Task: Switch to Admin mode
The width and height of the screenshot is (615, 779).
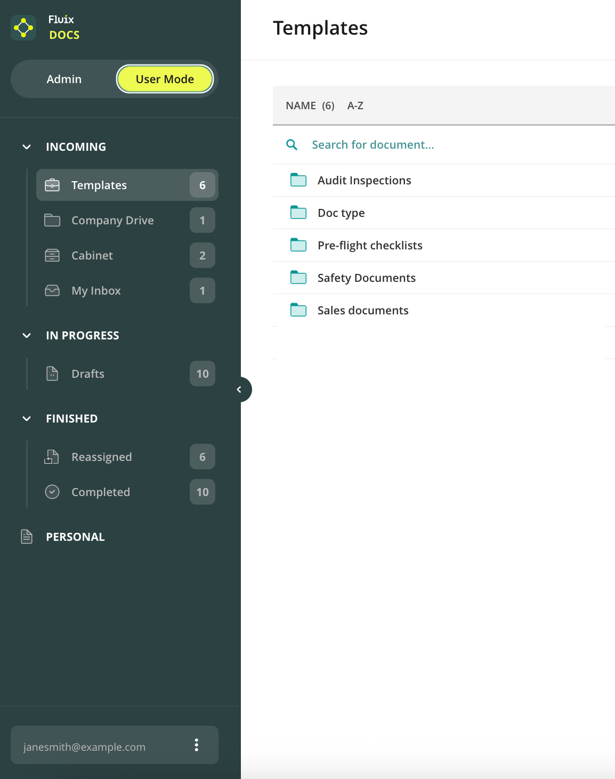Action: pyautogui.click(x=64, y=79)
